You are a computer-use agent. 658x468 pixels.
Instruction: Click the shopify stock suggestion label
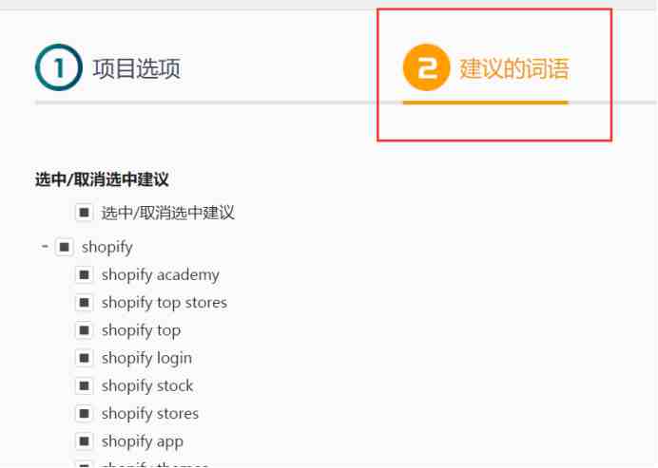pyautogui.click(x=147, y=385)
